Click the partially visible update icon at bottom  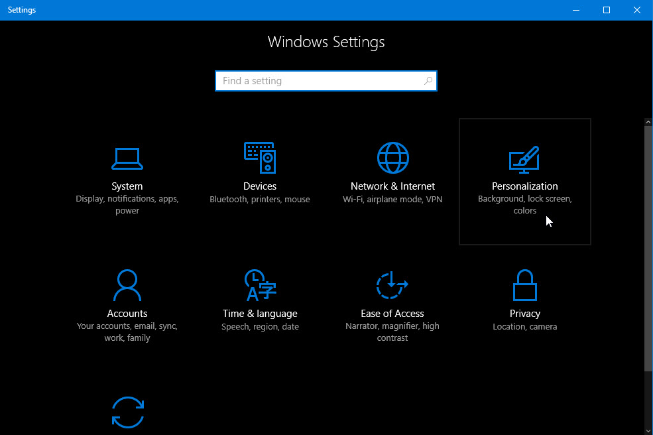[x=127, y=411]
